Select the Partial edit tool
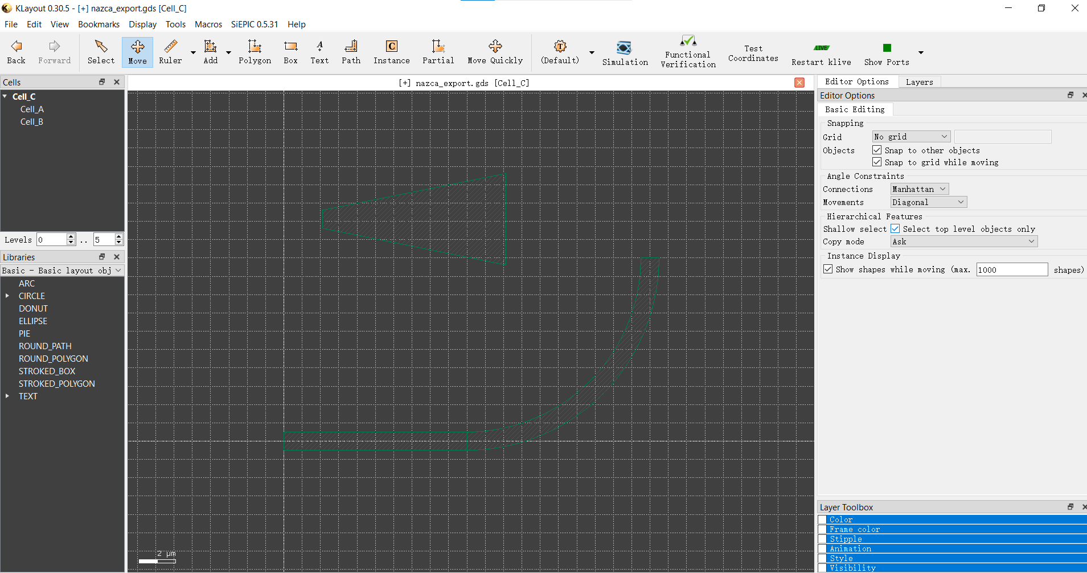Screen dimensions: 1087x573 point(438,52)
